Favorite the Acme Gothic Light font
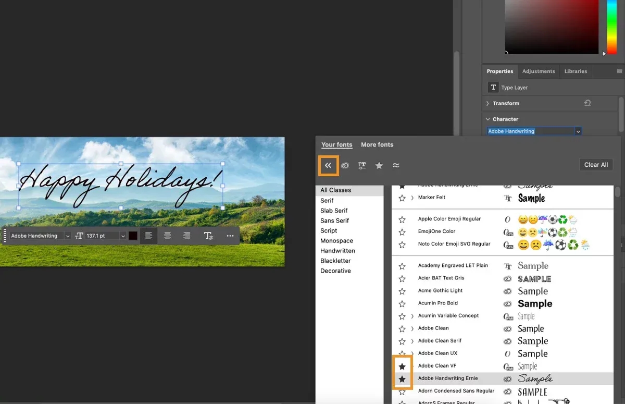This screenshot has height=404, width=625. [x=402, y=290]
